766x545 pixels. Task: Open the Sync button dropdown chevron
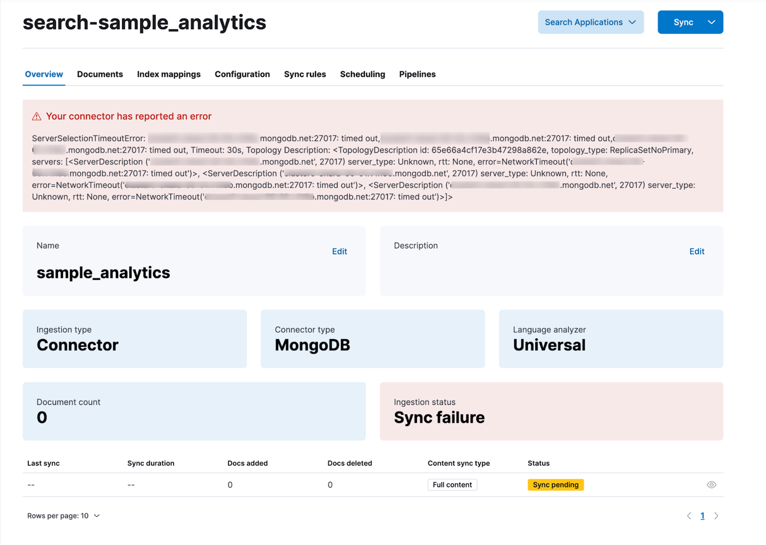pos(712,22)
